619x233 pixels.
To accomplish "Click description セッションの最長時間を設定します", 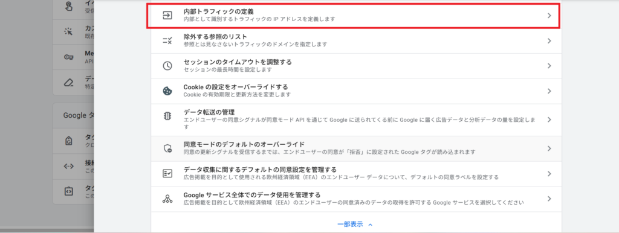I will (x=228, y=69).
